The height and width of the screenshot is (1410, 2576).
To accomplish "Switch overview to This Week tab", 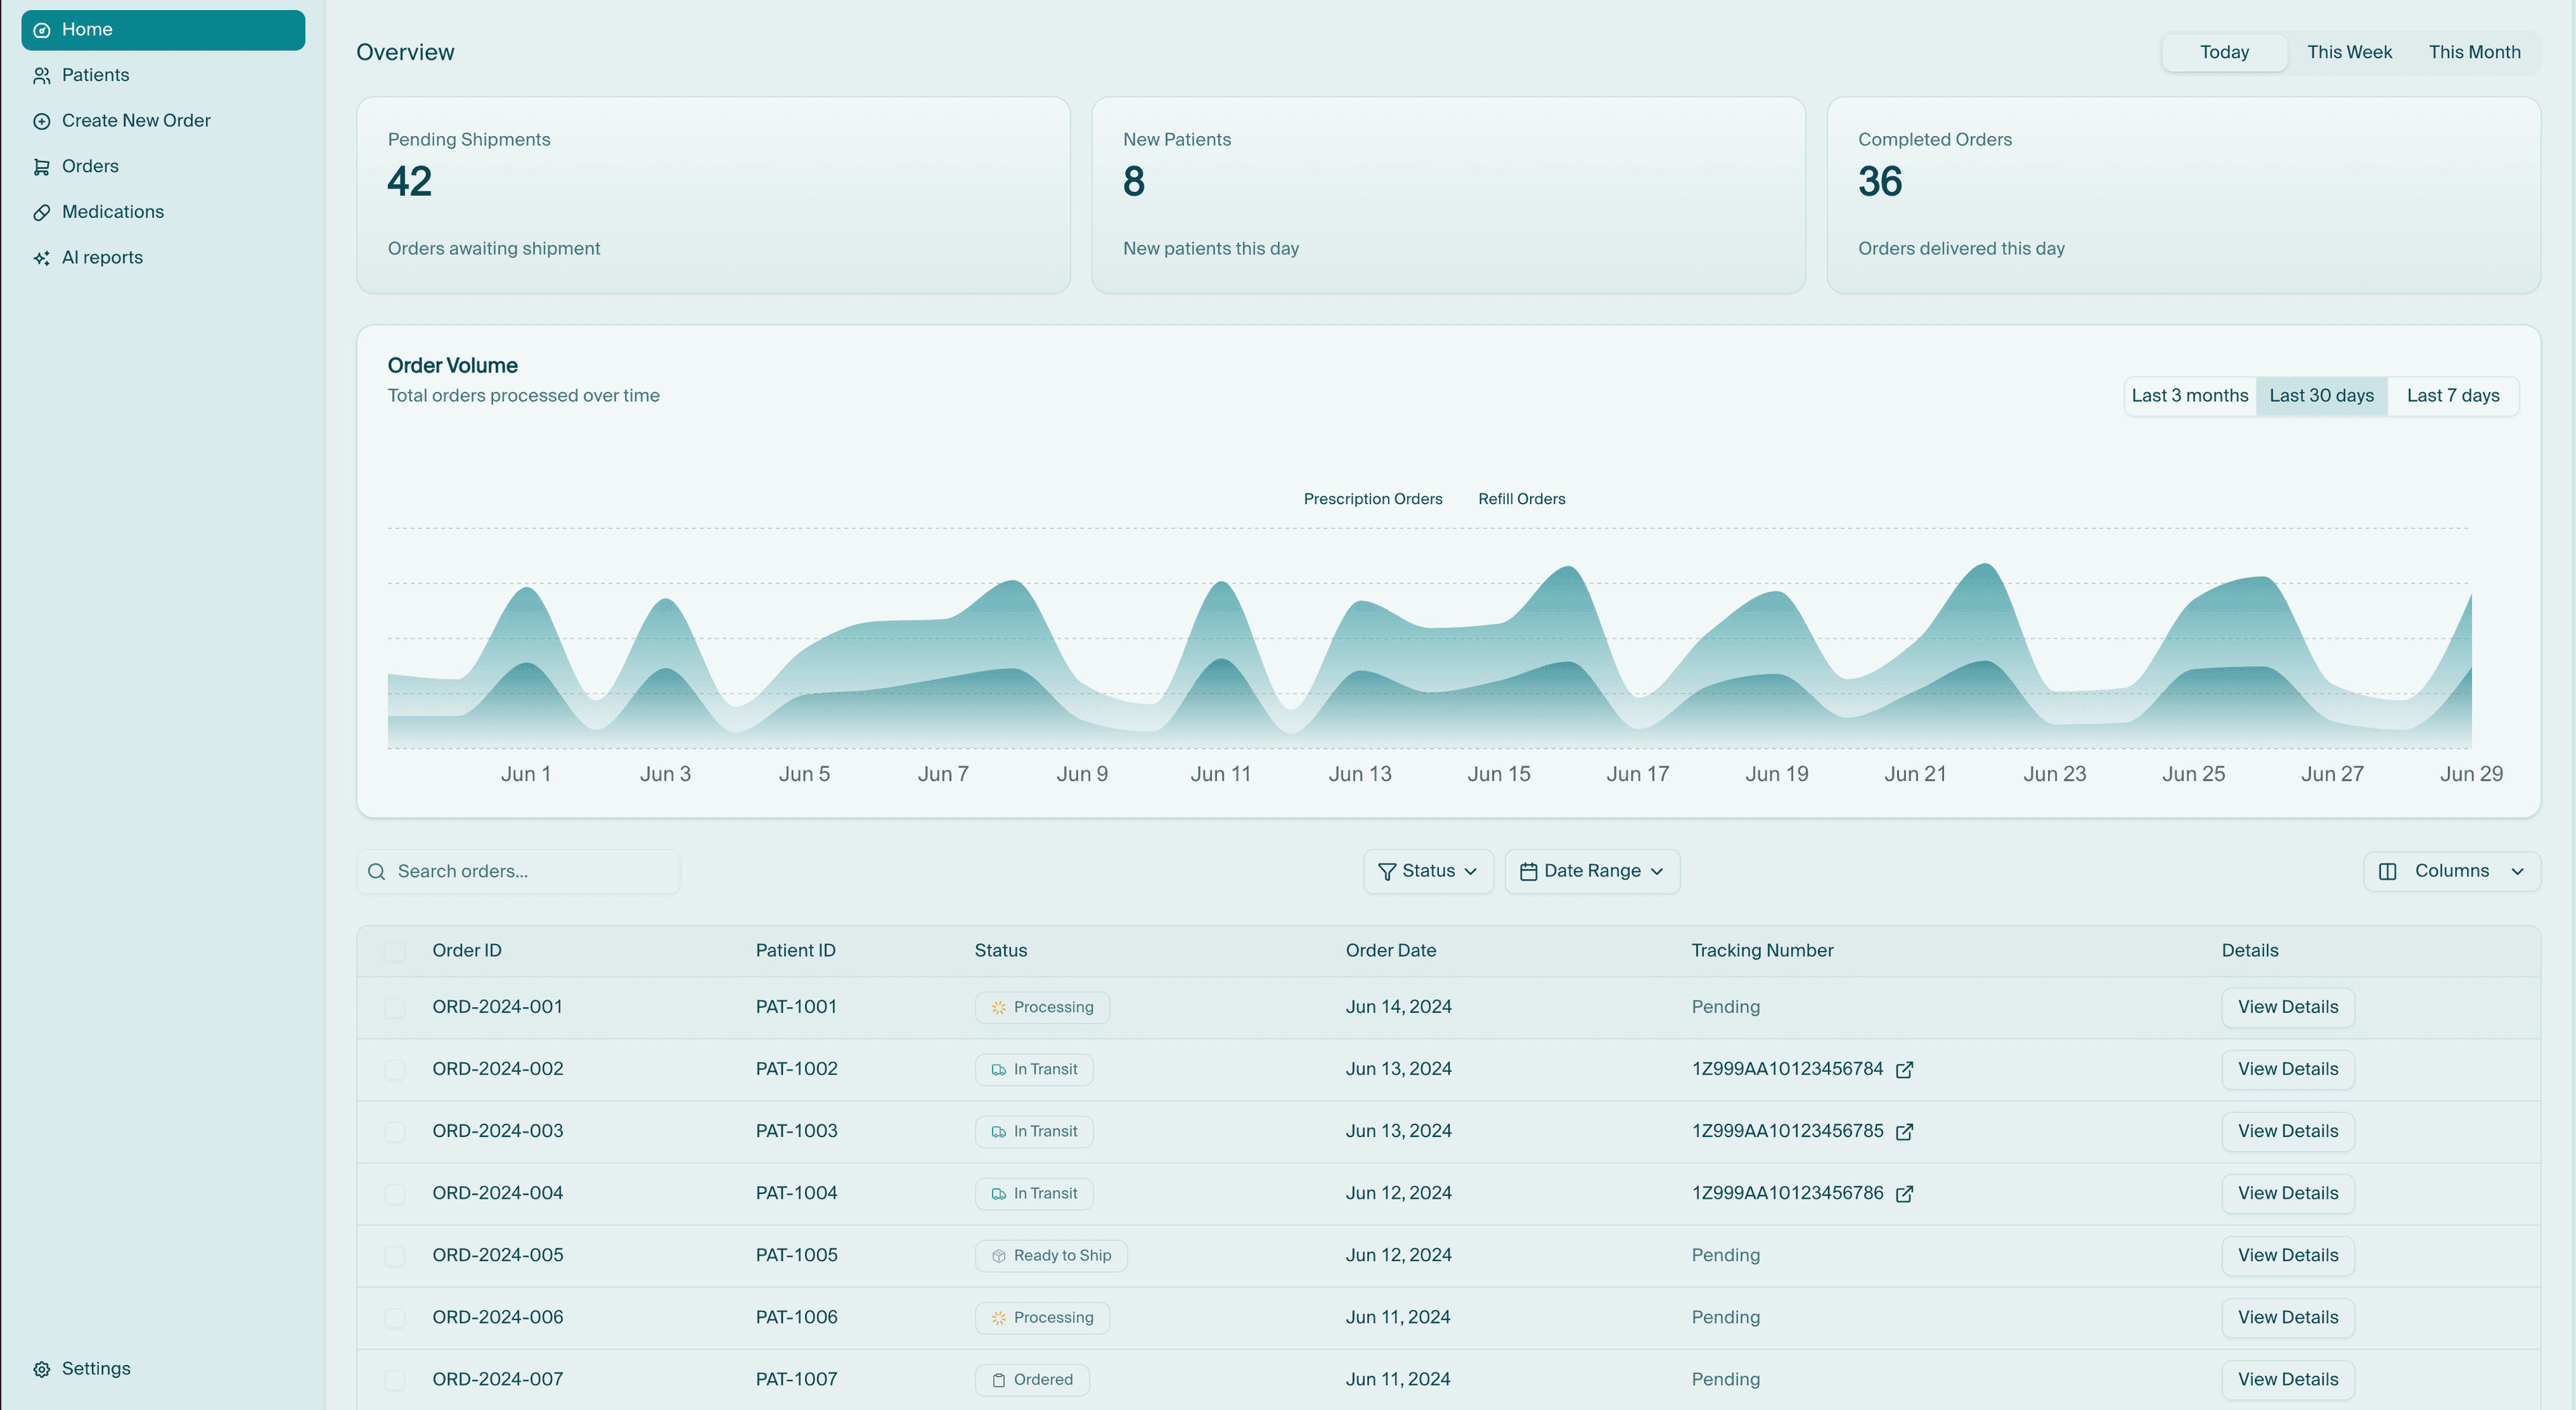I will (x=2349, y=52).
